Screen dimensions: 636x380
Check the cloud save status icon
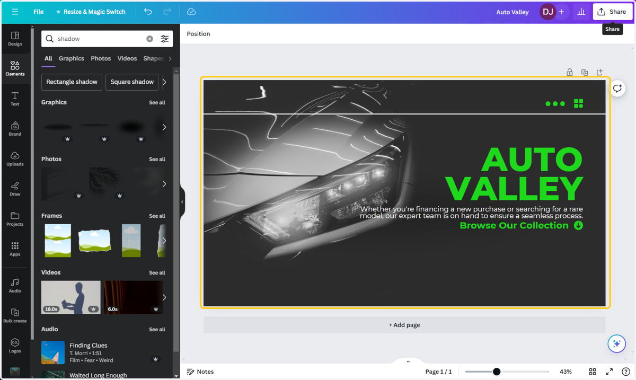[191, 12]
